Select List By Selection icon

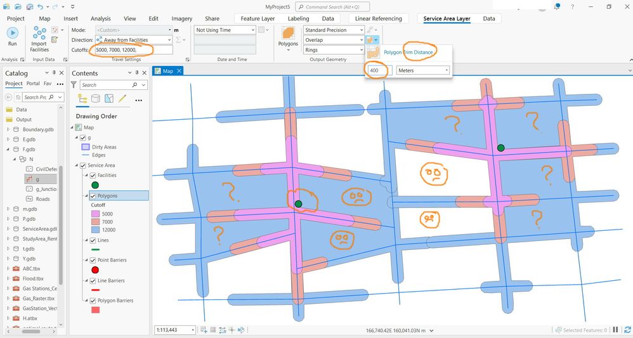coord(109,98)
